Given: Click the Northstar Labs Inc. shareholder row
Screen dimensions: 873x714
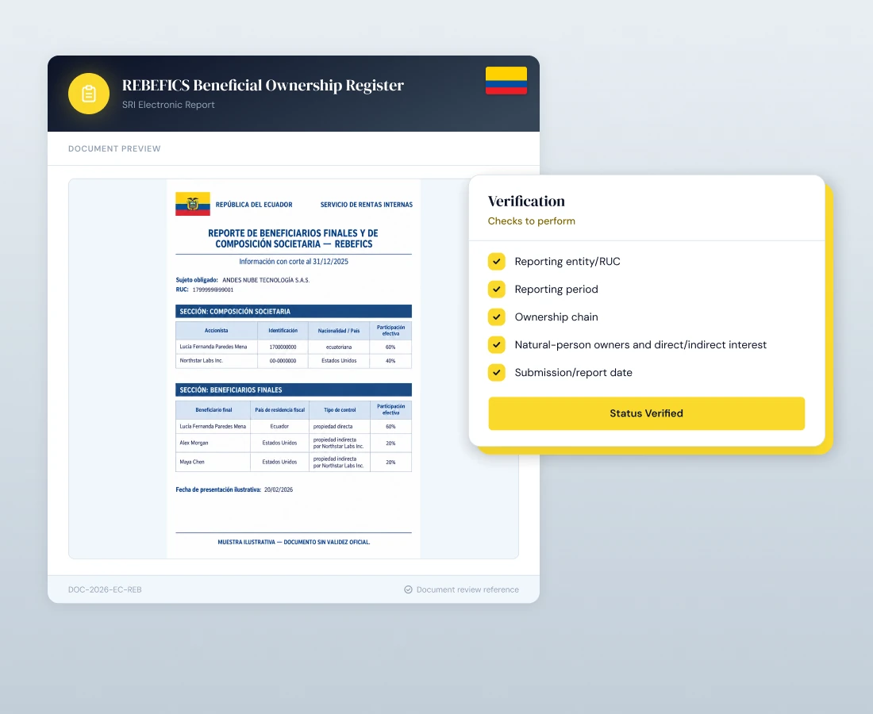Looking at the screenshot, I should click(294, 361).
